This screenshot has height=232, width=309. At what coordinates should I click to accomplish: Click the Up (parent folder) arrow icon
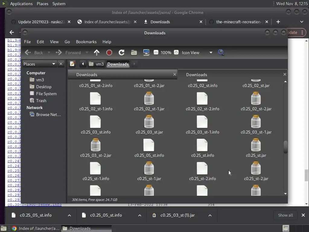click(x=97, y=53)
